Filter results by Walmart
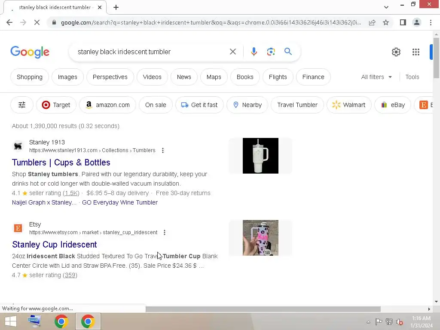The image size is (440, 330). click(x=349, y=105)
